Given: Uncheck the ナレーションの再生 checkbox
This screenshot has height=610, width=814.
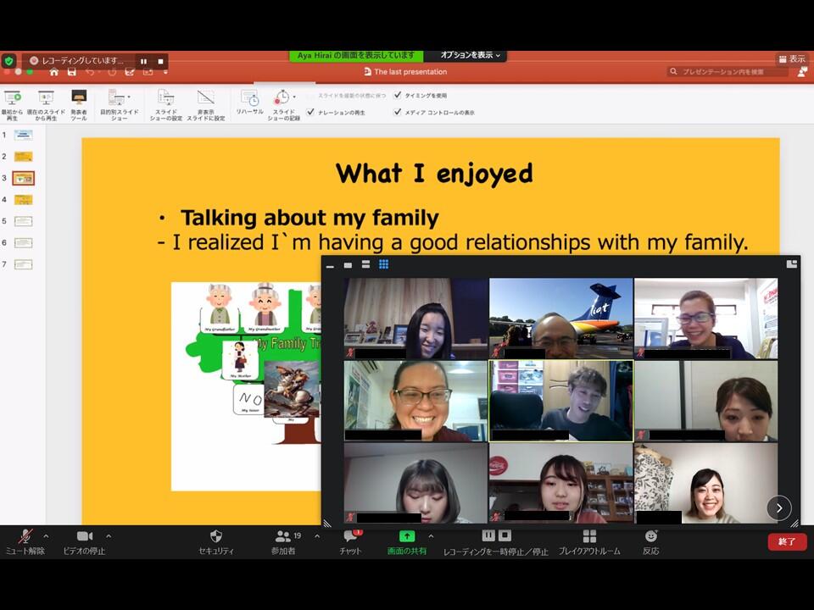Looking at the screenshot, I should pos(311,112).
